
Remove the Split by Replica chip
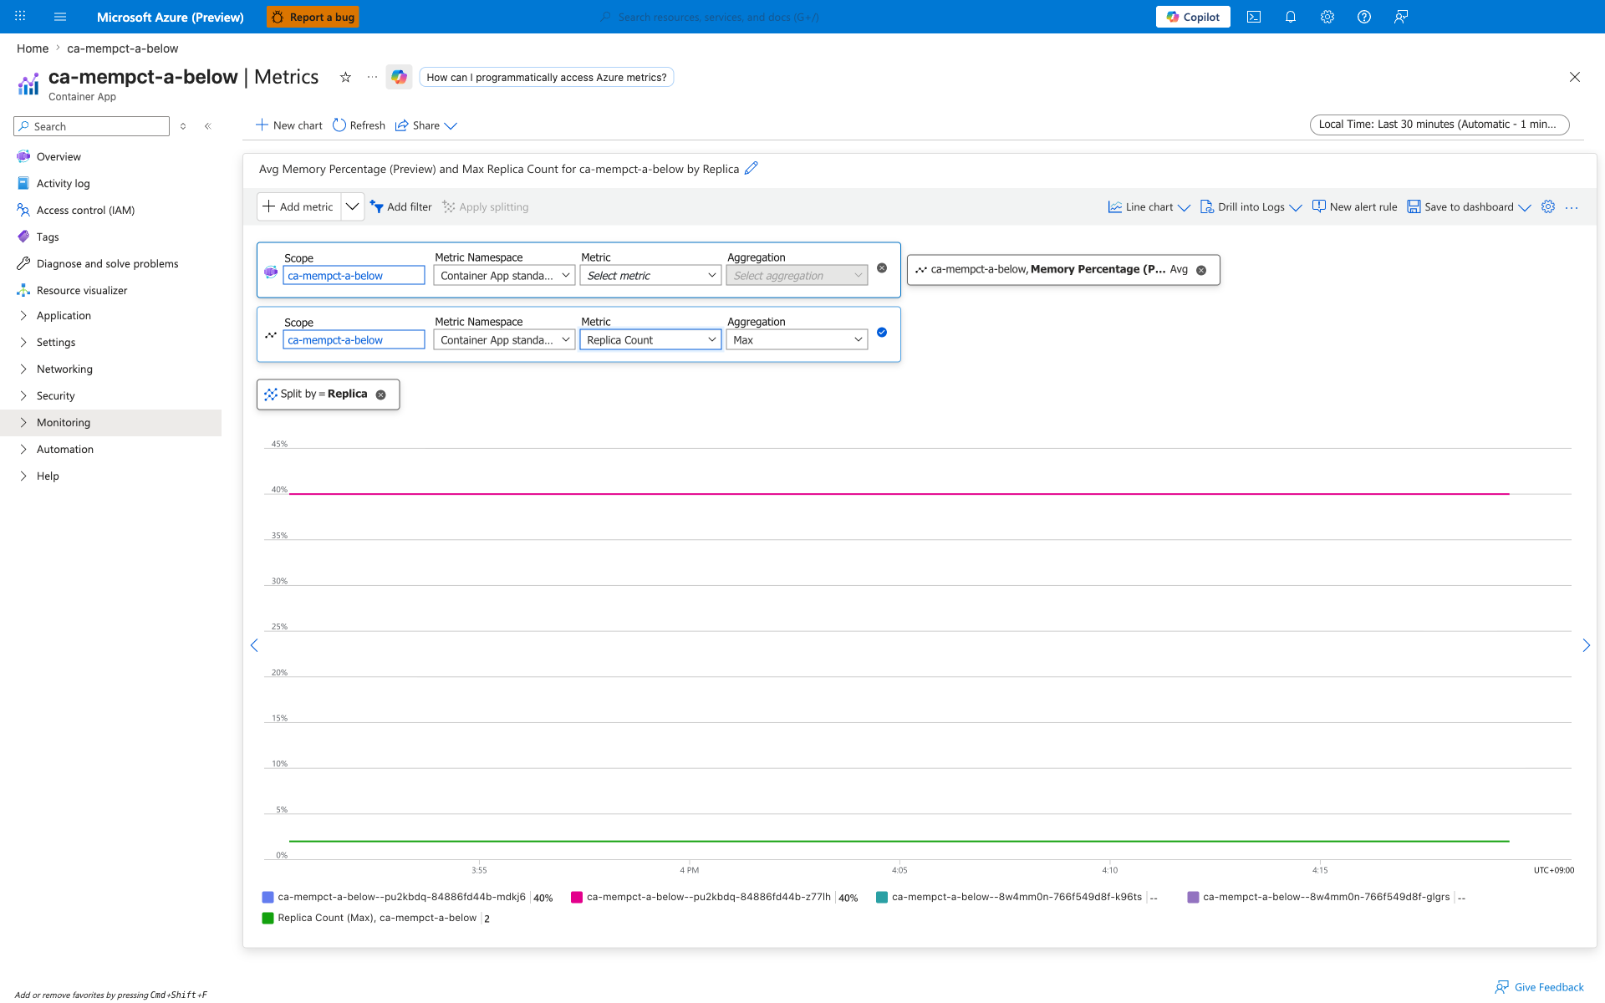pyautogui.click(x=381, y=395)
